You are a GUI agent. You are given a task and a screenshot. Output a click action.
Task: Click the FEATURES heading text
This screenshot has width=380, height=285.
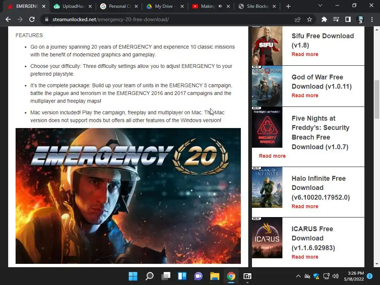point(29,35)
